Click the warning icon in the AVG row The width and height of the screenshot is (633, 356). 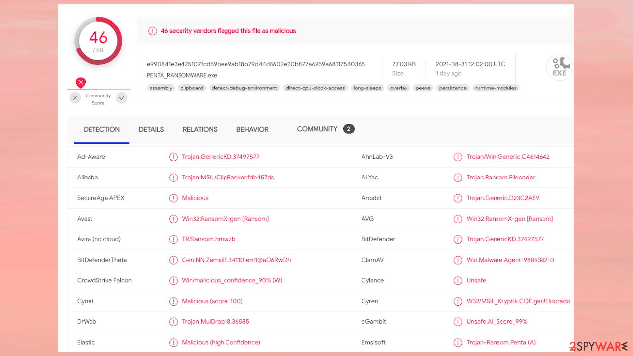click(458, 219)
